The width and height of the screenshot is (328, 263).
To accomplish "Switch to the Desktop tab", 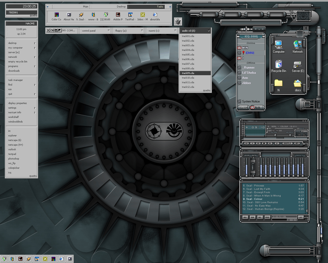I will click(x=121, y=7).
